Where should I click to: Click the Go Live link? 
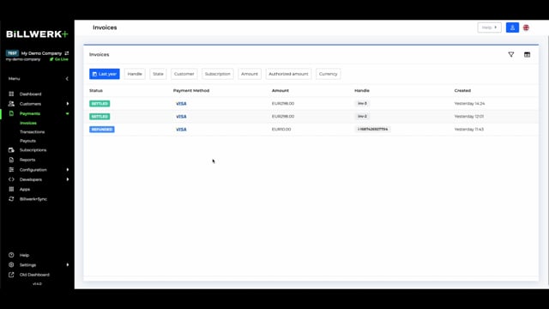(59, 59)
